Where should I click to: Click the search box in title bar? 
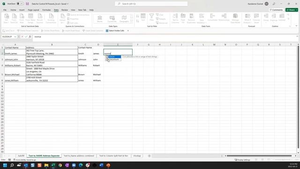point(151,4)
